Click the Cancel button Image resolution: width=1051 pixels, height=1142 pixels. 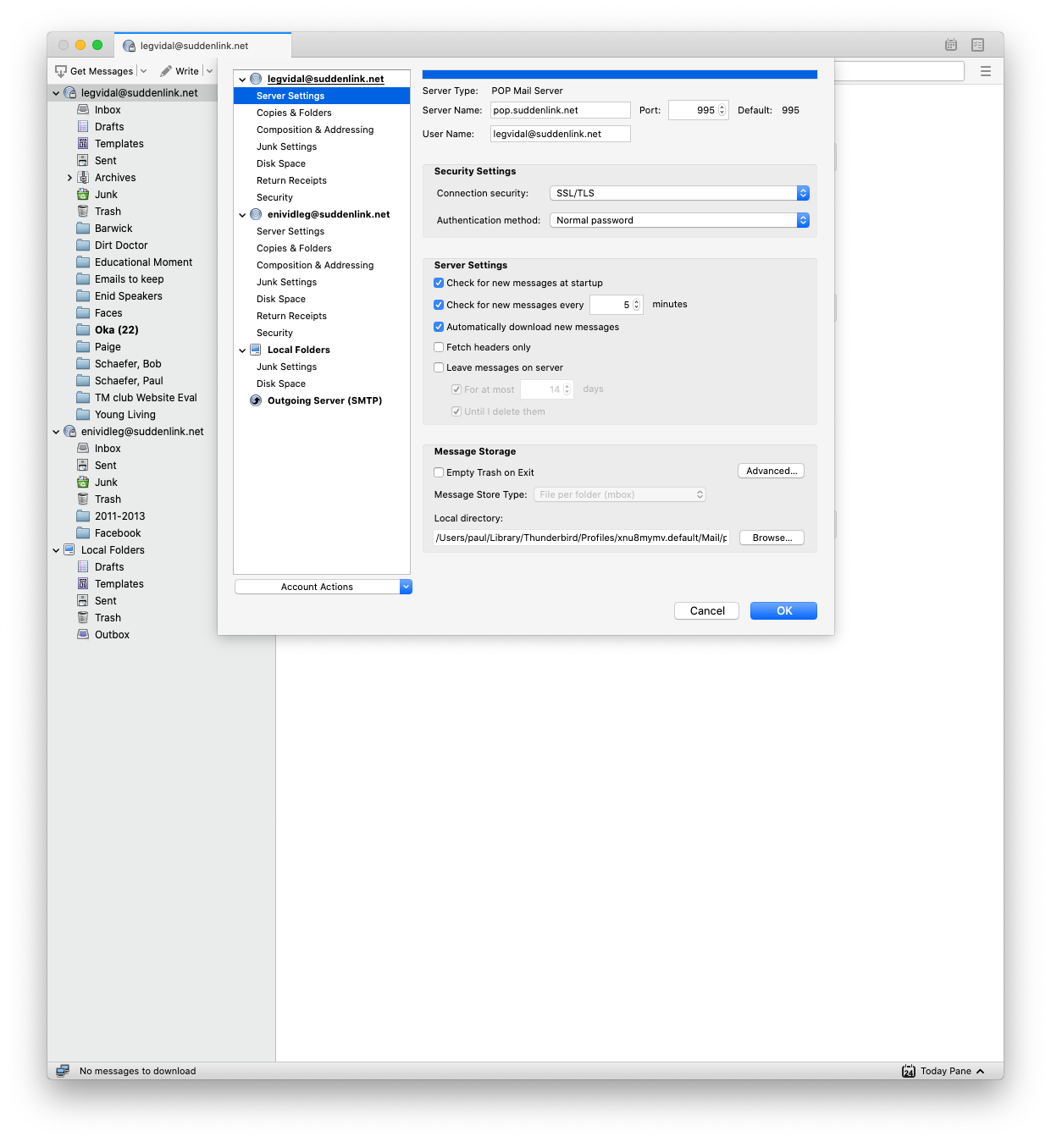pos(707,610)
